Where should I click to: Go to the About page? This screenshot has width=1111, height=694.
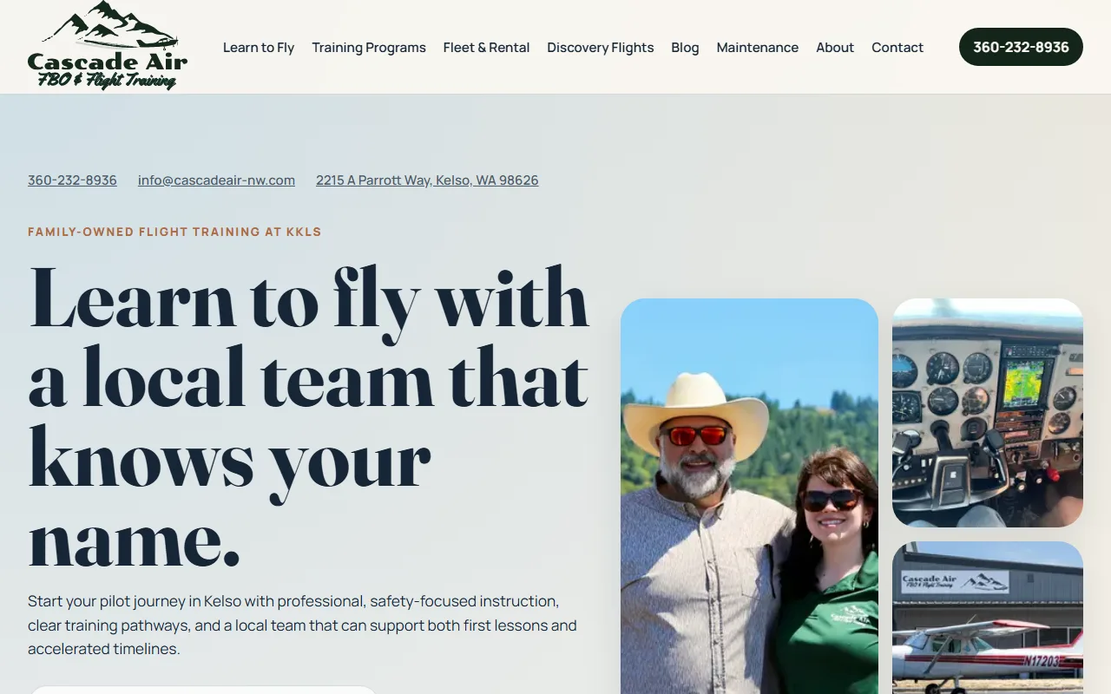(835, 48)
